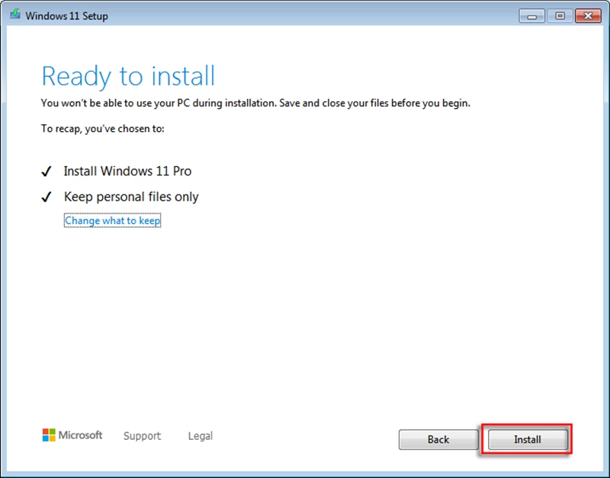The height and width of the screenshot is (478, 610).
Task: Click the 'Keep personal files only' text
Action: [131, 197]
